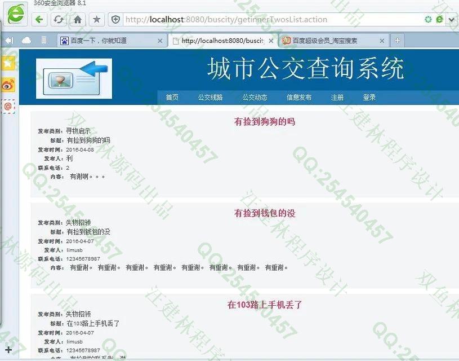Open the Weibo sidebar icon
The width and height of the screenshot is (459, 361).
pos(8,85)
